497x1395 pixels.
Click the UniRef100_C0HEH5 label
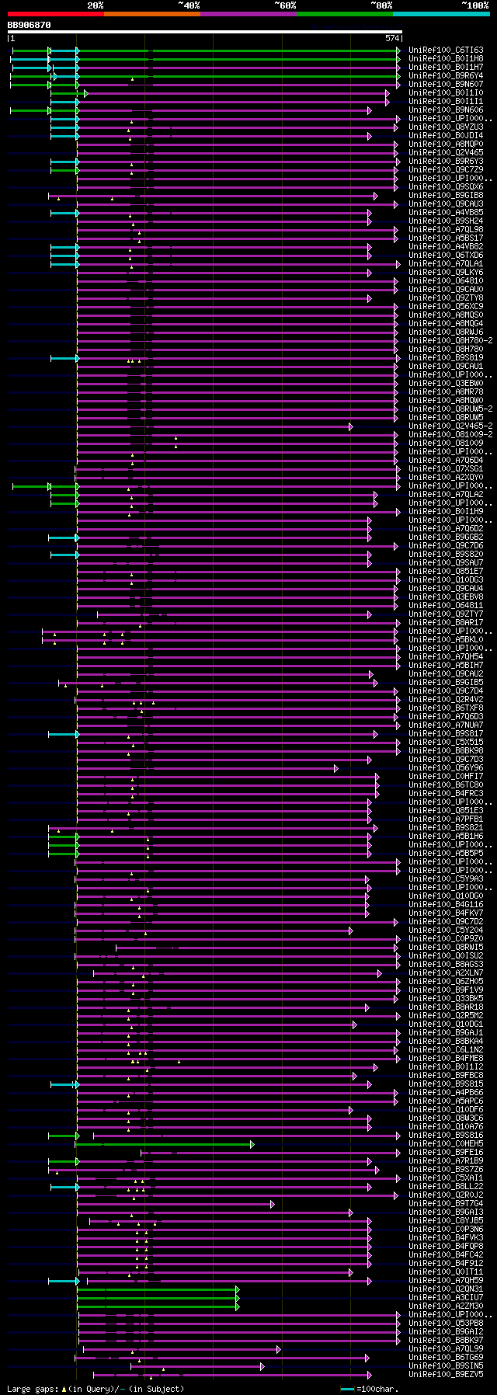click(x=446, y=1144)
